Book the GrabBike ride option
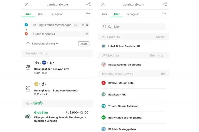199x132 pixels. [x=57, y=116]
